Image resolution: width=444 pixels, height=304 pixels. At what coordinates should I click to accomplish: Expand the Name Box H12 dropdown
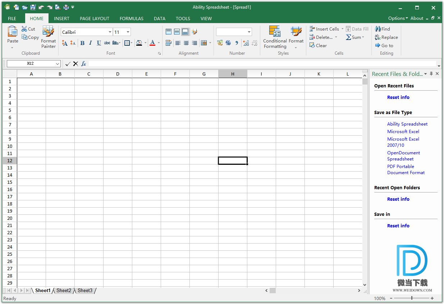point(58,64)
